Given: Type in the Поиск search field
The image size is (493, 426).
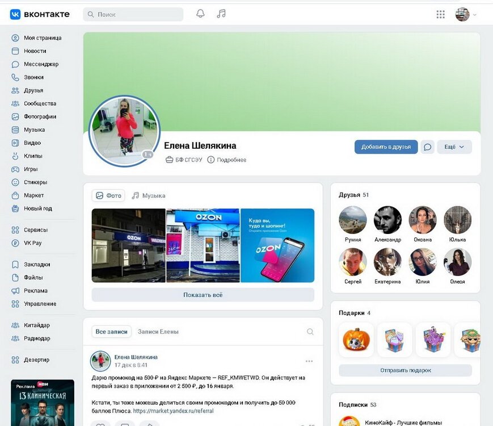Looking at the screenshot, I should point(136,14).
